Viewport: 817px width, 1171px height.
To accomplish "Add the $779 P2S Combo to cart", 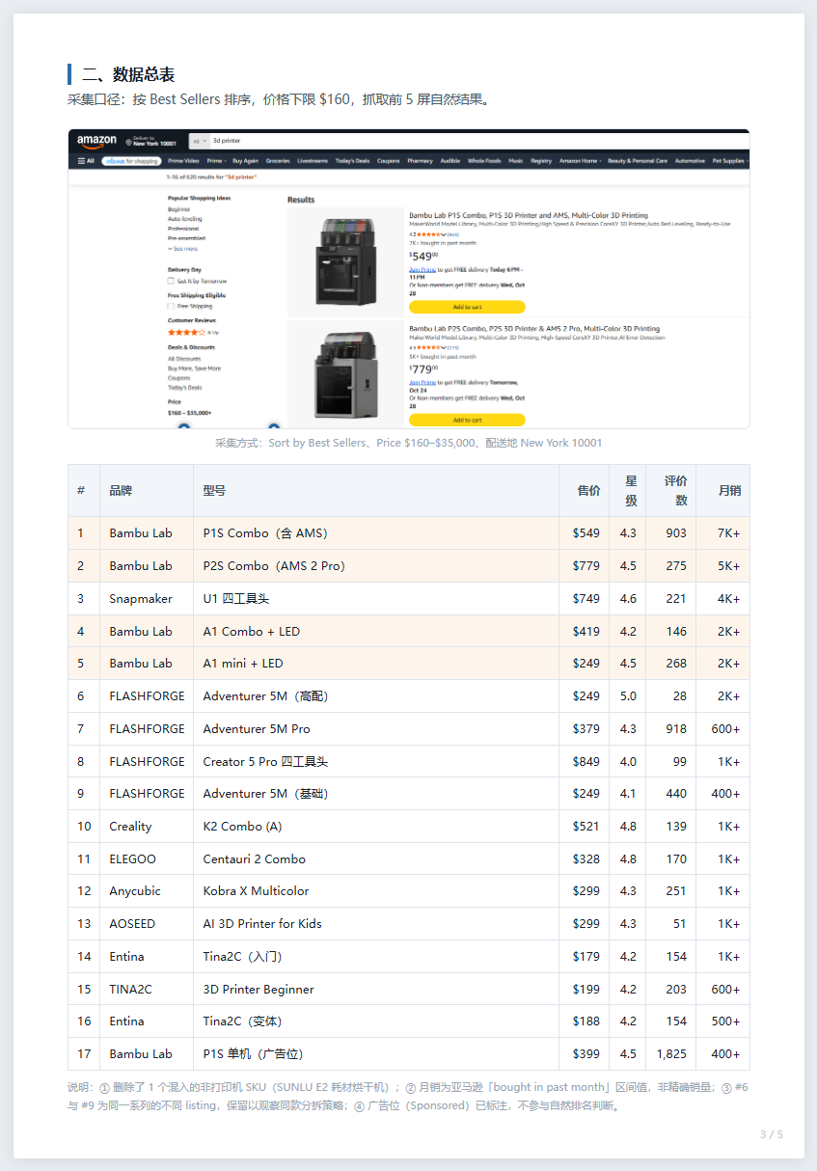I will click(x=467, y=421).
